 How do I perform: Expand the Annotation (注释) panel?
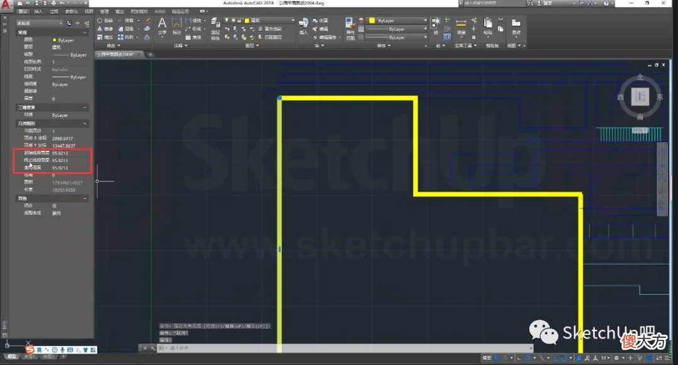[x=181, y=45]
